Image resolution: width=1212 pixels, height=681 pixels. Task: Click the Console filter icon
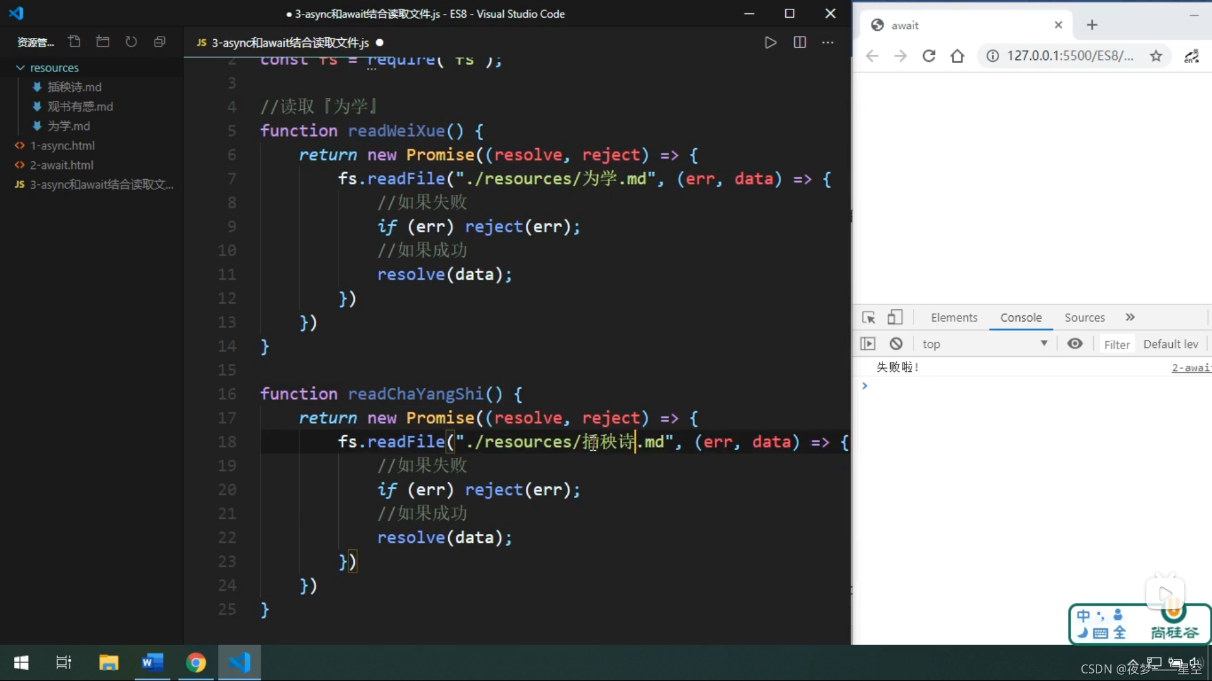pyautogui.click(x=1117, y=344)
